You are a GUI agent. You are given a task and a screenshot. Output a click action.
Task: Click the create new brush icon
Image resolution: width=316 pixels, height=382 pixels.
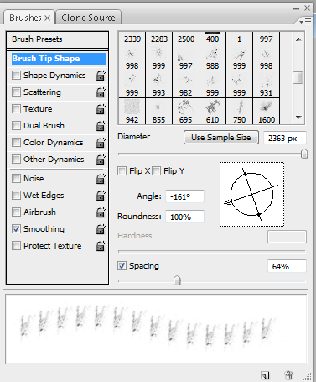tap(265, 375)
